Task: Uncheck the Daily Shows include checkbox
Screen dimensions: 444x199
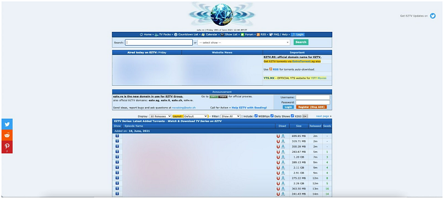Action: pyautogui.click(x=272, y=116)
